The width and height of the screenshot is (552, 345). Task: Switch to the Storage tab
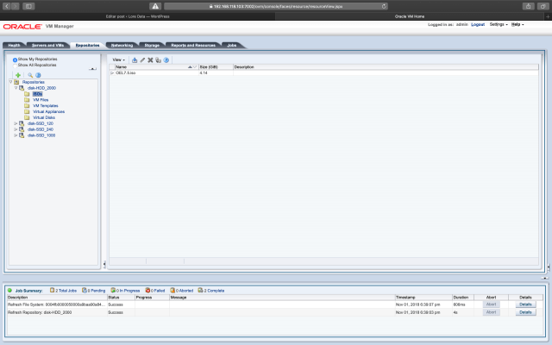click(152, 46)
